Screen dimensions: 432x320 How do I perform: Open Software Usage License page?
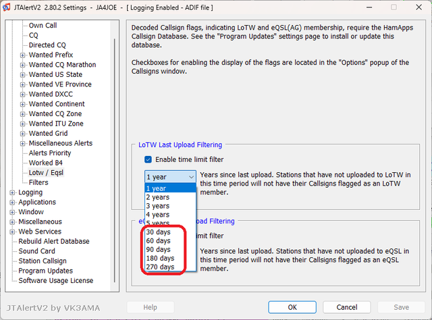point(55,281)
